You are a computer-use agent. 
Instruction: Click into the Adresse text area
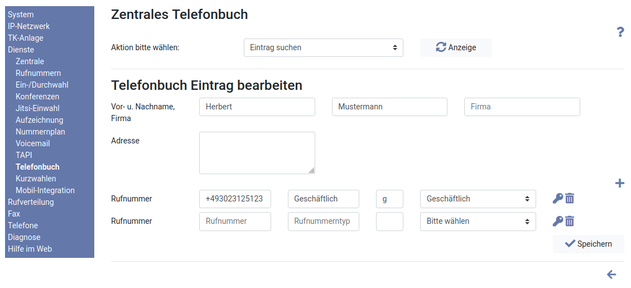click(257, 152)
